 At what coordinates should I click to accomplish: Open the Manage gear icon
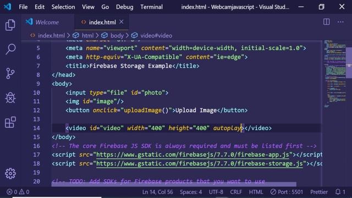pyautogui.click(x=10, y=173)
